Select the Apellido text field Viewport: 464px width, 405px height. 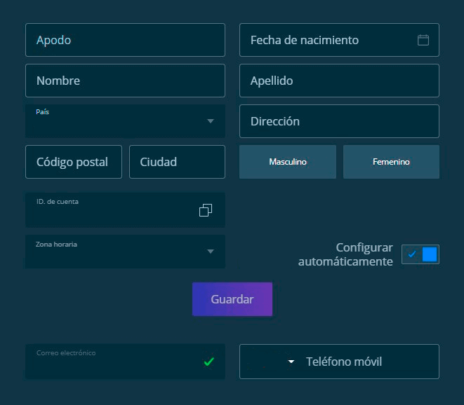(x=339, y=81)
